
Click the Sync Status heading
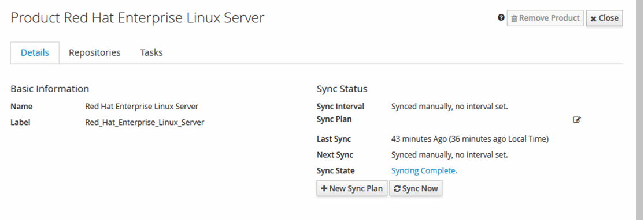tap(342, 89)
